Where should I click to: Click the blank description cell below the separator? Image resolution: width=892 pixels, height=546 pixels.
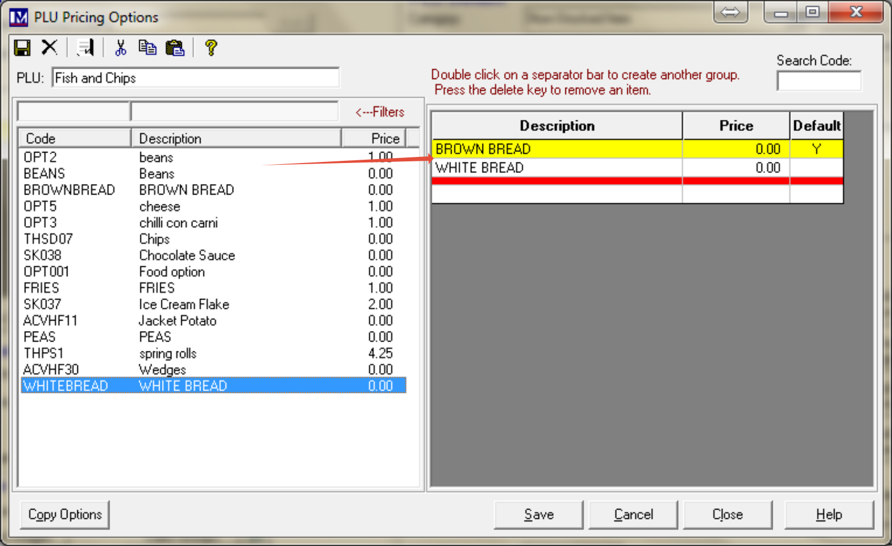557,193
